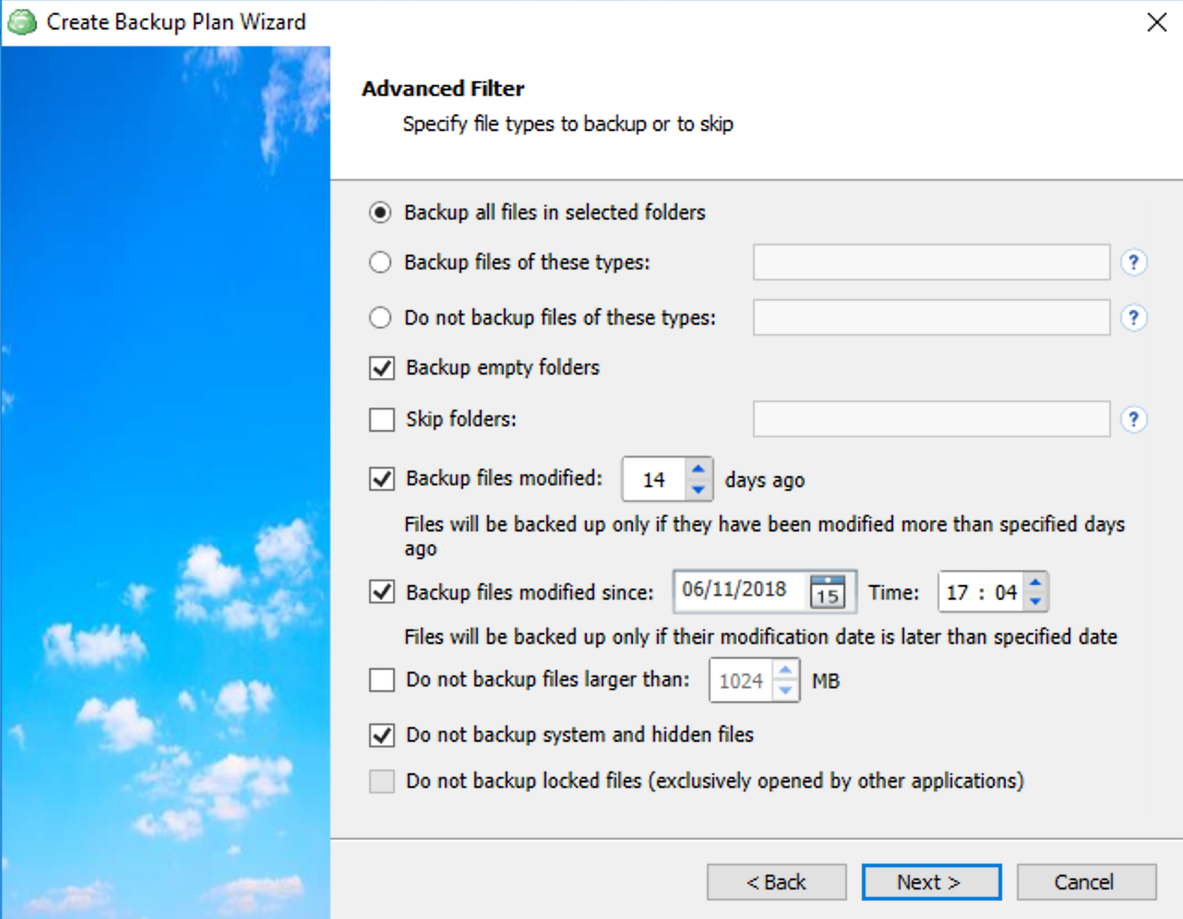Decrease the days ago value below 14

(x=699, y=490)
